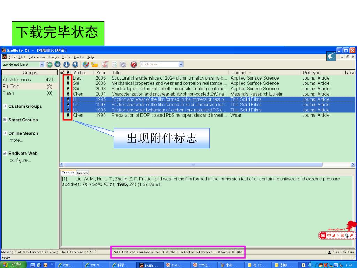This screenshot has height=268, width=357.
Task: Click the paperclip attachment column header
Action: click(68, 73)
